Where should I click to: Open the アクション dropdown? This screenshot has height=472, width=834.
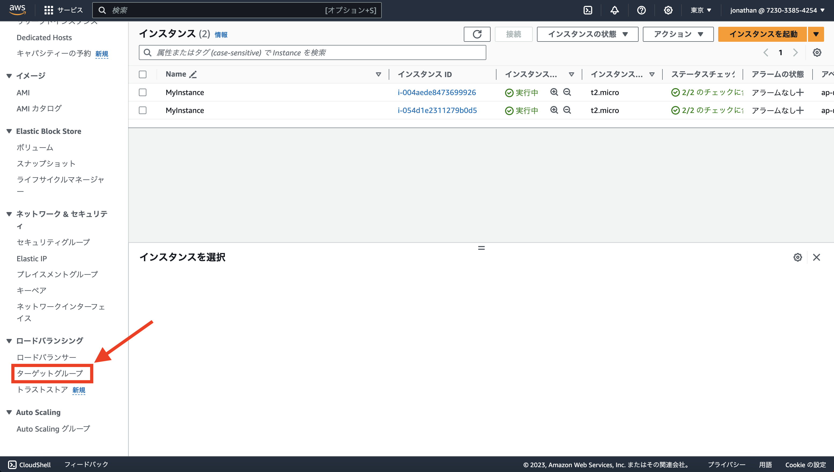(x=678, y=34)
